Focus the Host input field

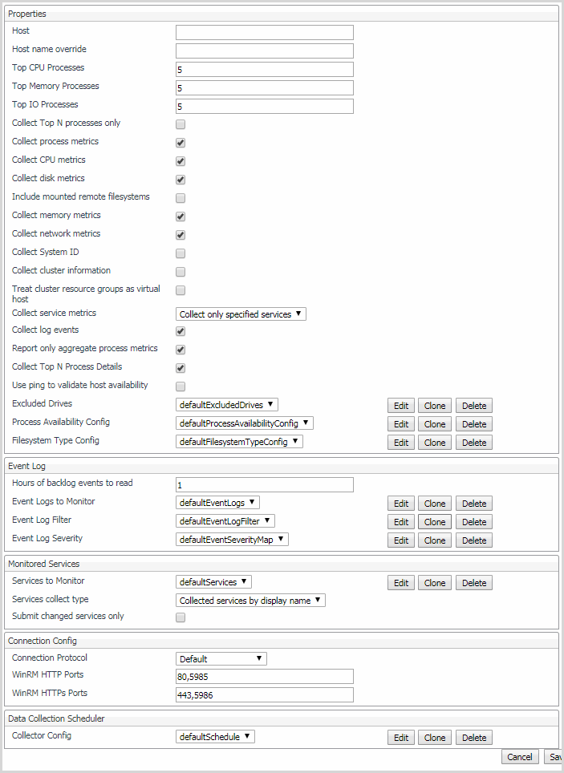(265, 32)
